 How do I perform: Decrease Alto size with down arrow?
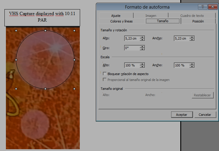pyautogui.click(x=142, y=40)
